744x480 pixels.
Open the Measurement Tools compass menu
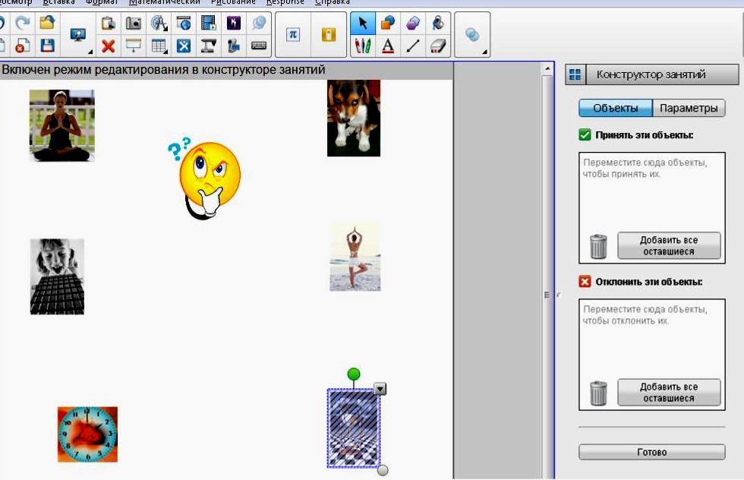pos(159,22)
